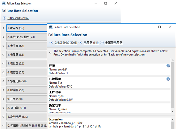Click info icon beside 环境 variable
The height and width of the screenshot is (129, 176).
pos(168,66)
